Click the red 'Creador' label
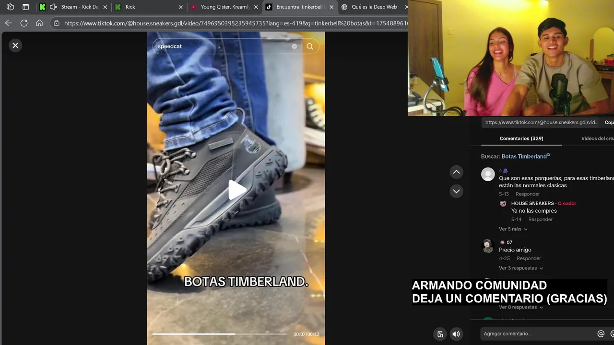 coord(567,204)
